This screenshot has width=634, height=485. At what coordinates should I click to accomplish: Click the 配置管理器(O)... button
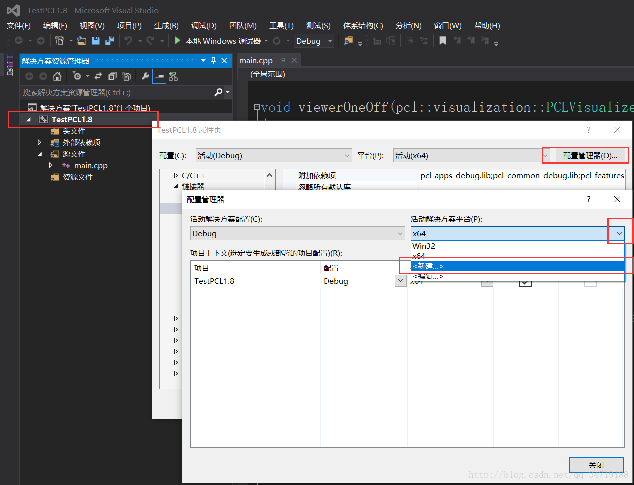click(x=590, y=155)
